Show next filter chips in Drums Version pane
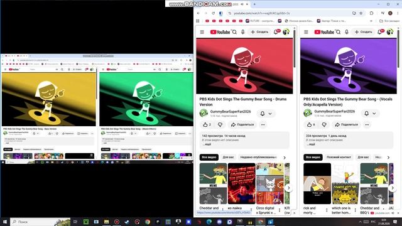 click(285, 158)
